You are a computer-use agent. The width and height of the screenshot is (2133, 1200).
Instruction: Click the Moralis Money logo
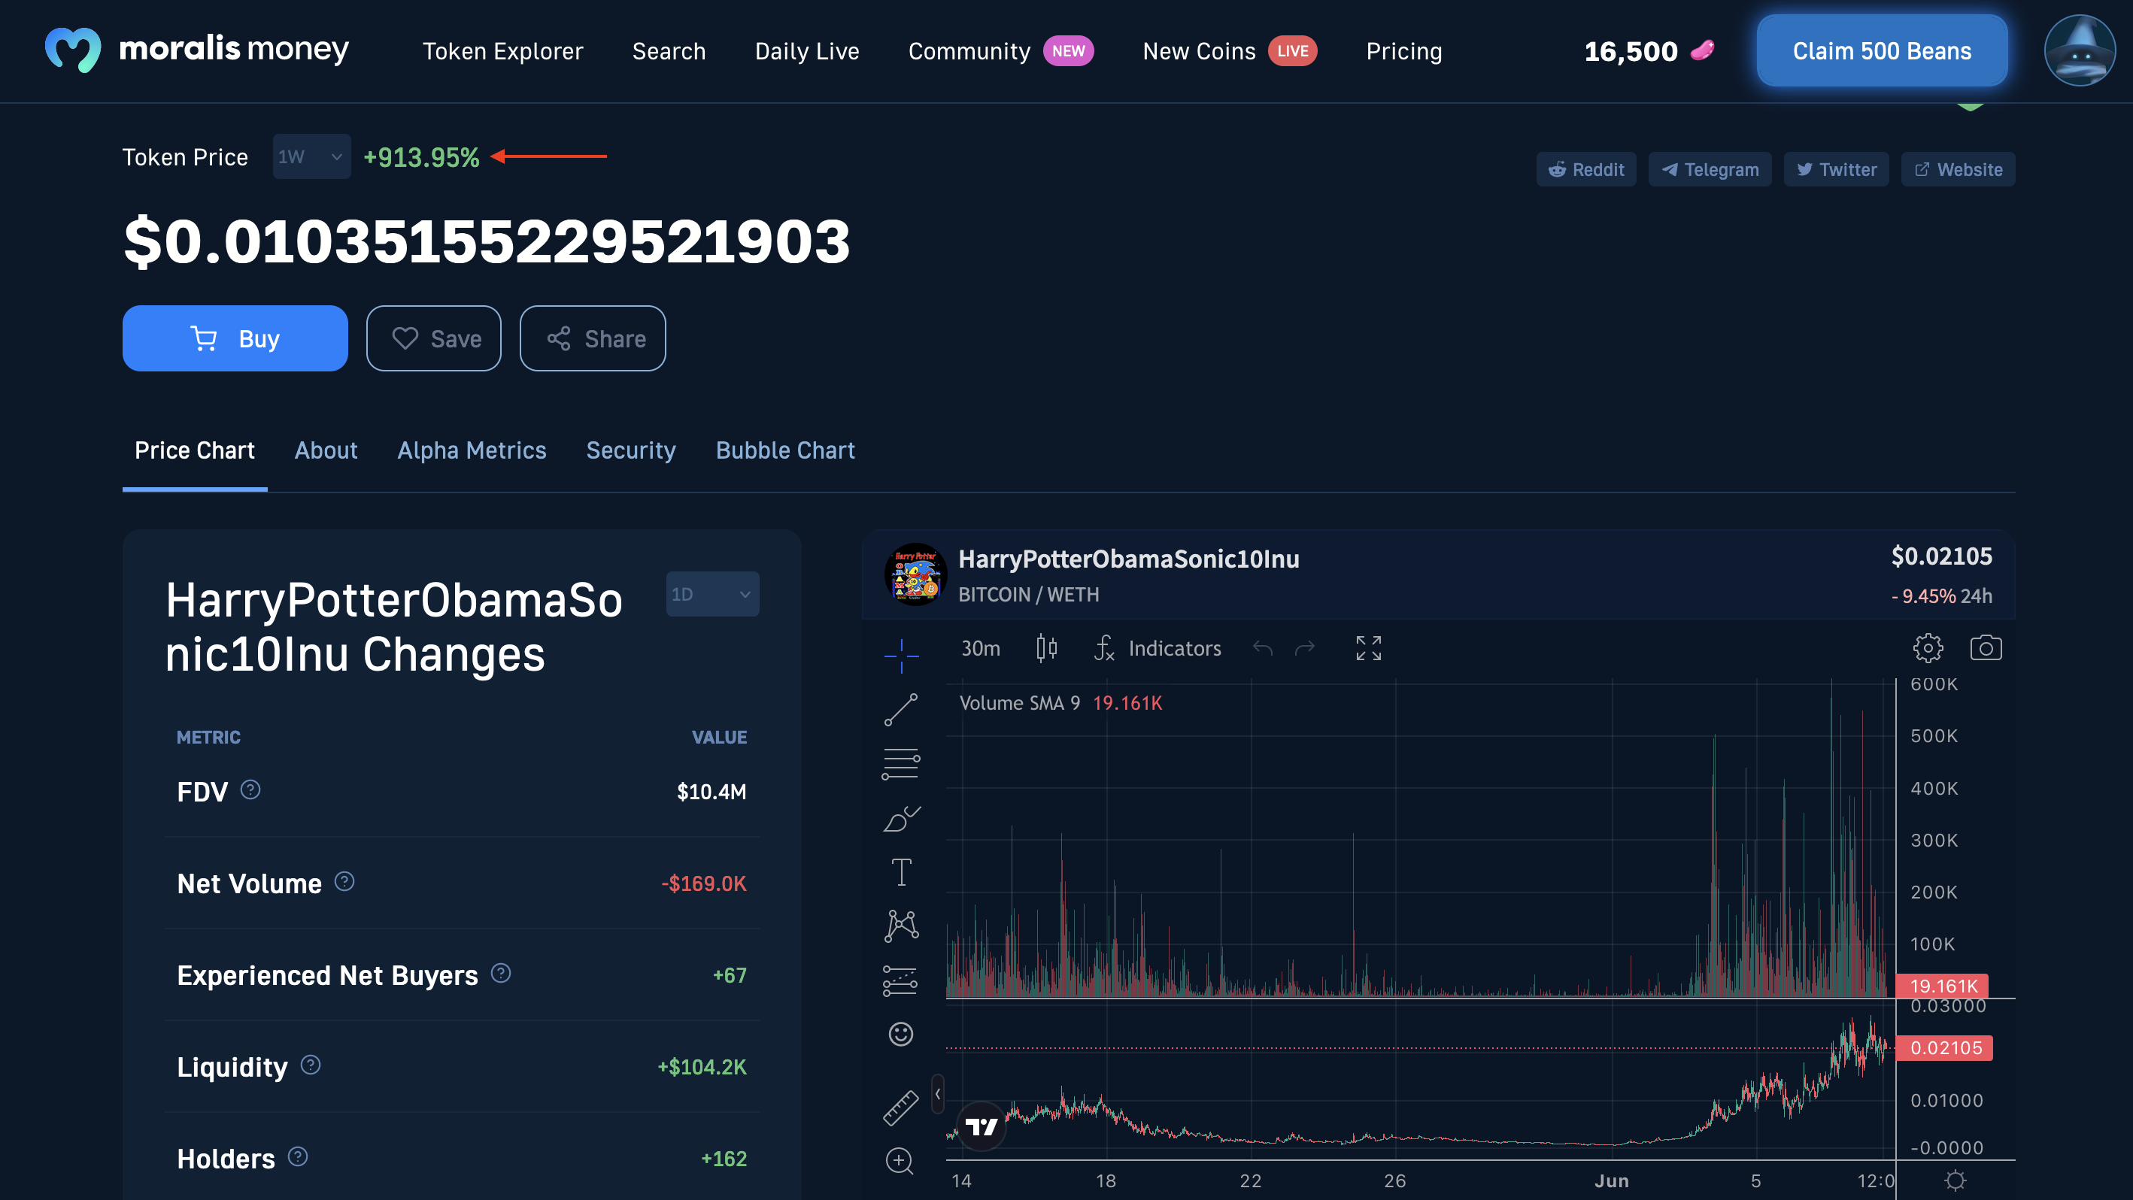click(x=196, y=50)
